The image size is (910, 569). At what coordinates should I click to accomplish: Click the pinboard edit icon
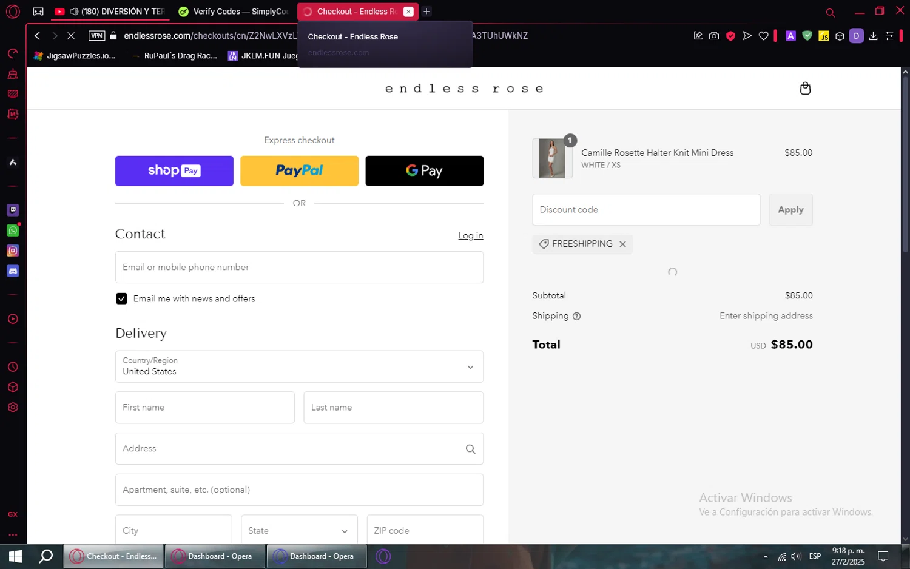coord(698,36)
